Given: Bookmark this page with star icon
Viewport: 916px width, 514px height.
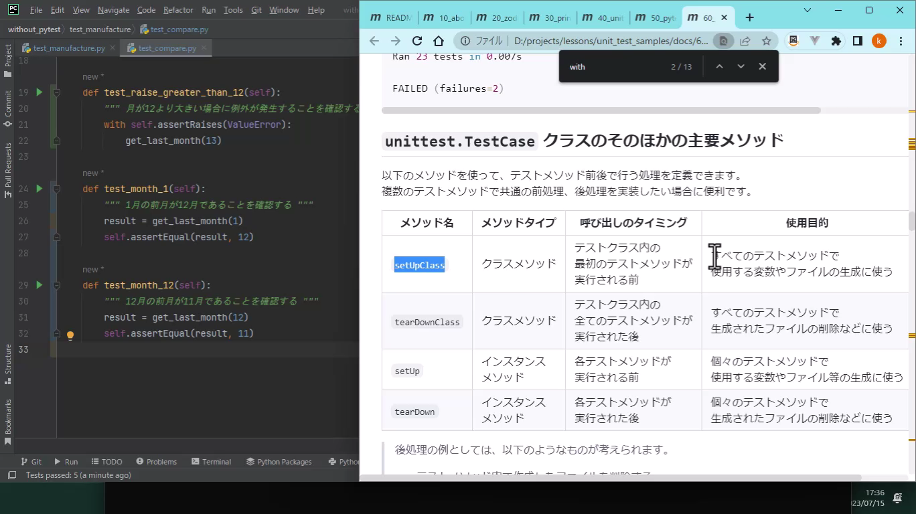Looking at the screenshot, I should coord(766,41).
